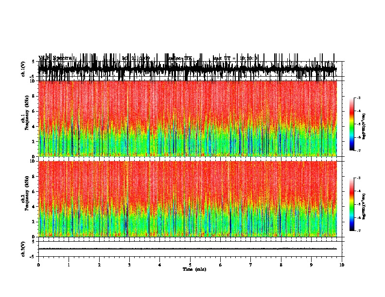Click the '0' tick on the time axis
The image size is (385, 297).
click(38, 265)
